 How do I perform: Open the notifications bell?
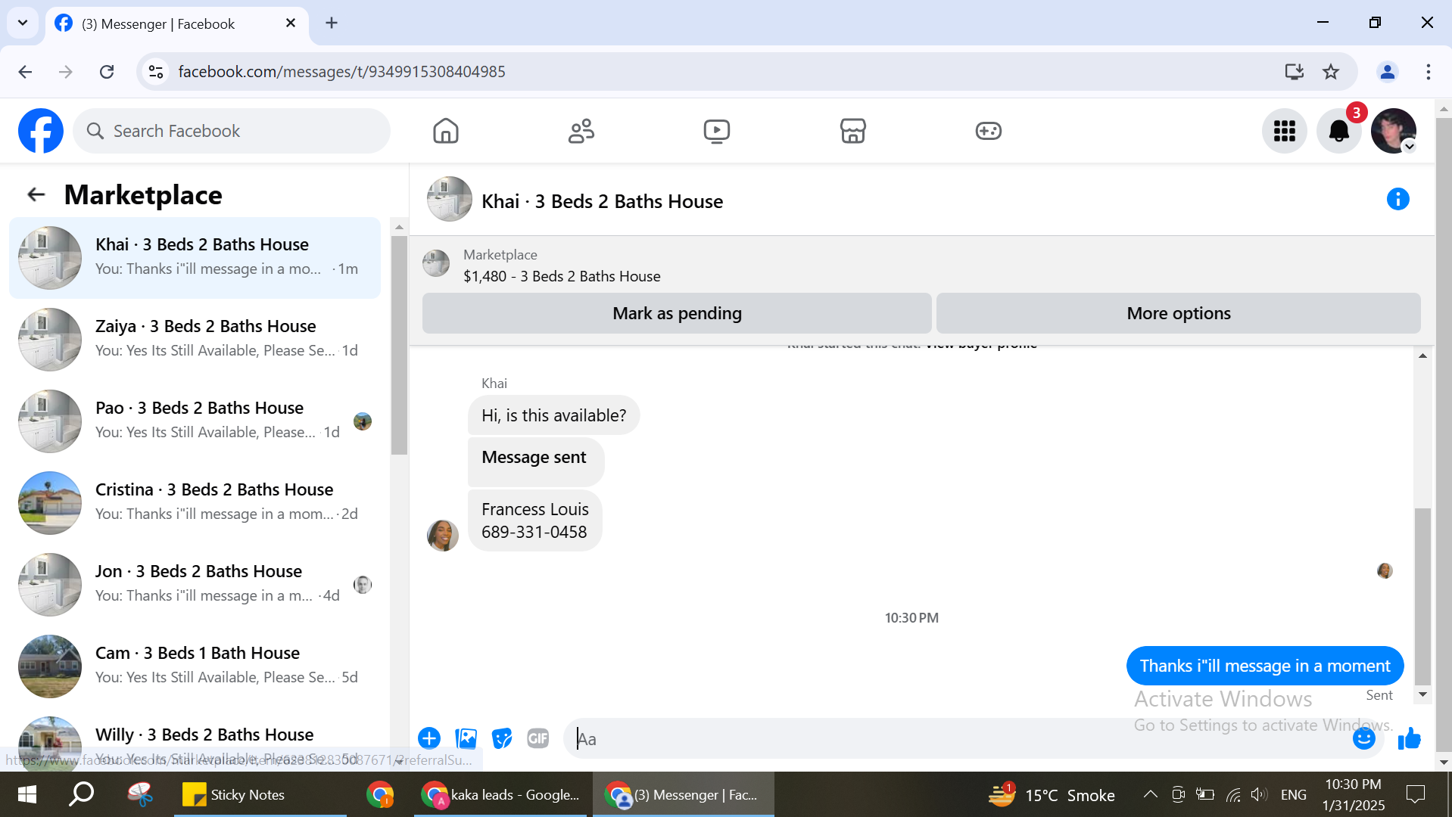(x=1339, y=131)
